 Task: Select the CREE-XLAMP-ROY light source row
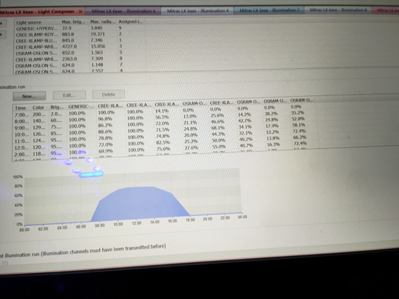pyautogui.click(x=37, y=35)
